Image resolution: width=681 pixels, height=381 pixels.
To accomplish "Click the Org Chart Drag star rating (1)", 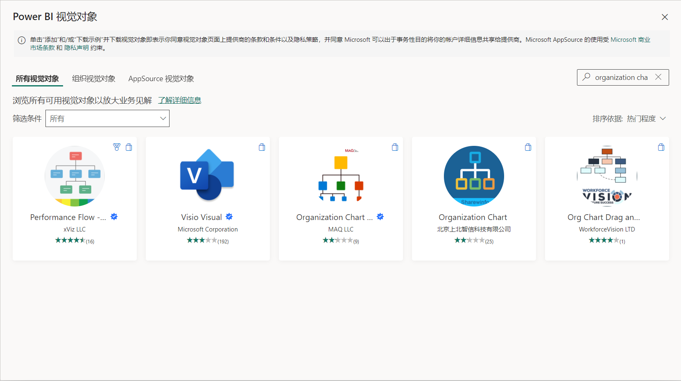I will pyautogui.click(x=607, y=240).
